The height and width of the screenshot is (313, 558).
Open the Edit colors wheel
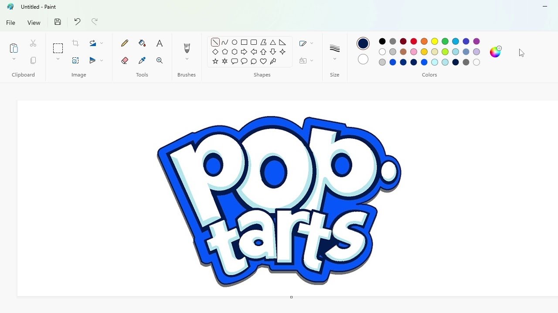[x=496, y=52]
